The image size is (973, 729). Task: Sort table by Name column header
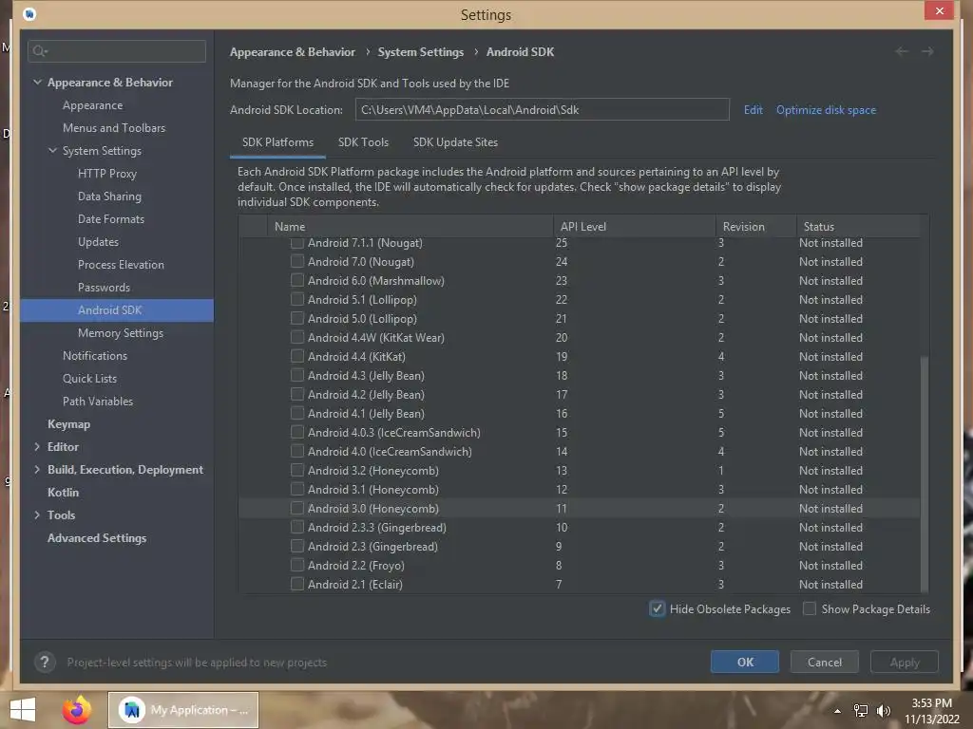click(410, 226)
